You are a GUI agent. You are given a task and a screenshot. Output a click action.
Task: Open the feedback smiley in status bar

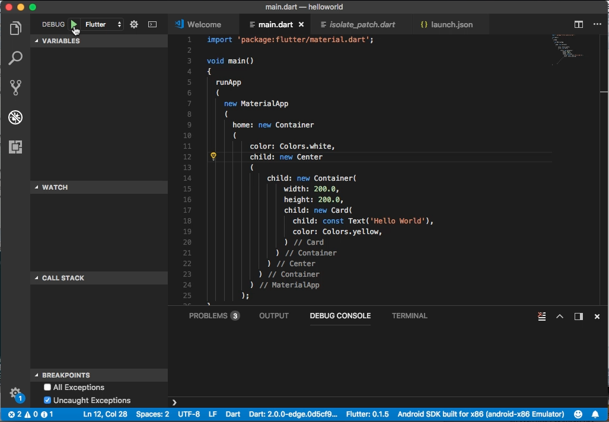coord(578,414)
